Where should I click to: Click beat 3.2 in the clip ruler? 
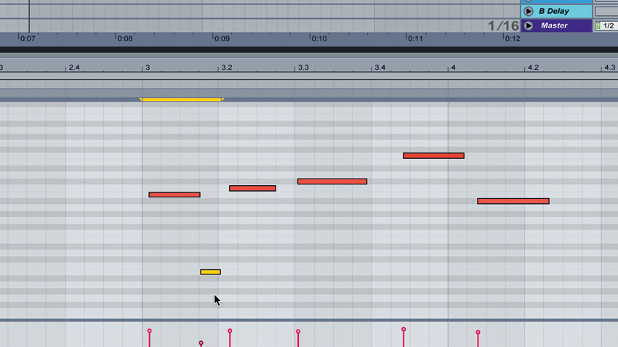click(227, 68)
